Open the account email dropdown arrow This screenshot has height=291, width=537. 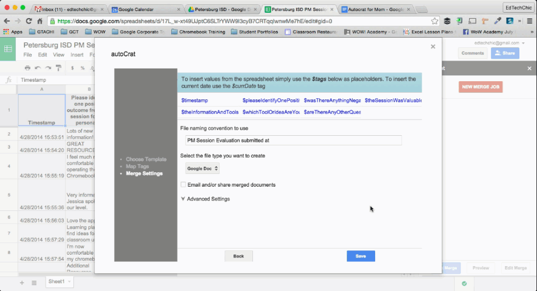click(x=523, y=43)
